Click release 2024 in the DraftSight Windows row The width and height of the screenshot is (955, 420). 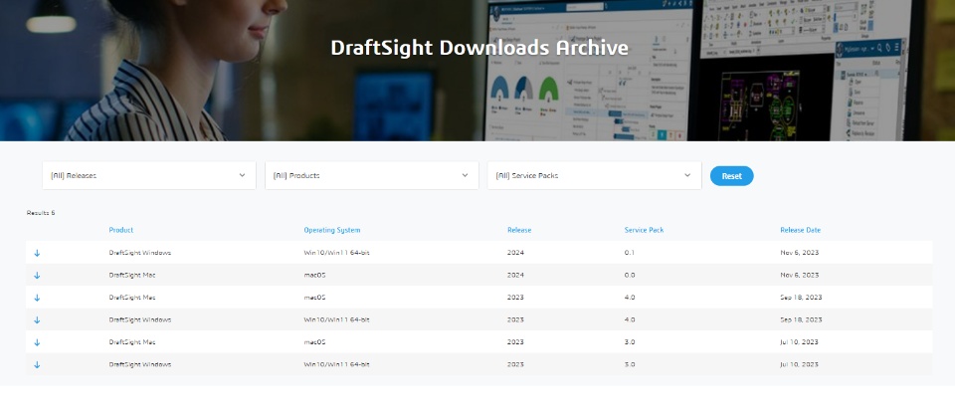515,253
